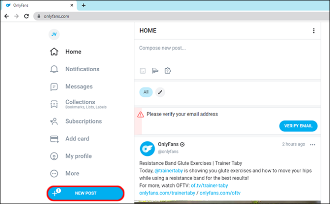Open the onlyfans.com/trainertaby link

coord(167,193)
